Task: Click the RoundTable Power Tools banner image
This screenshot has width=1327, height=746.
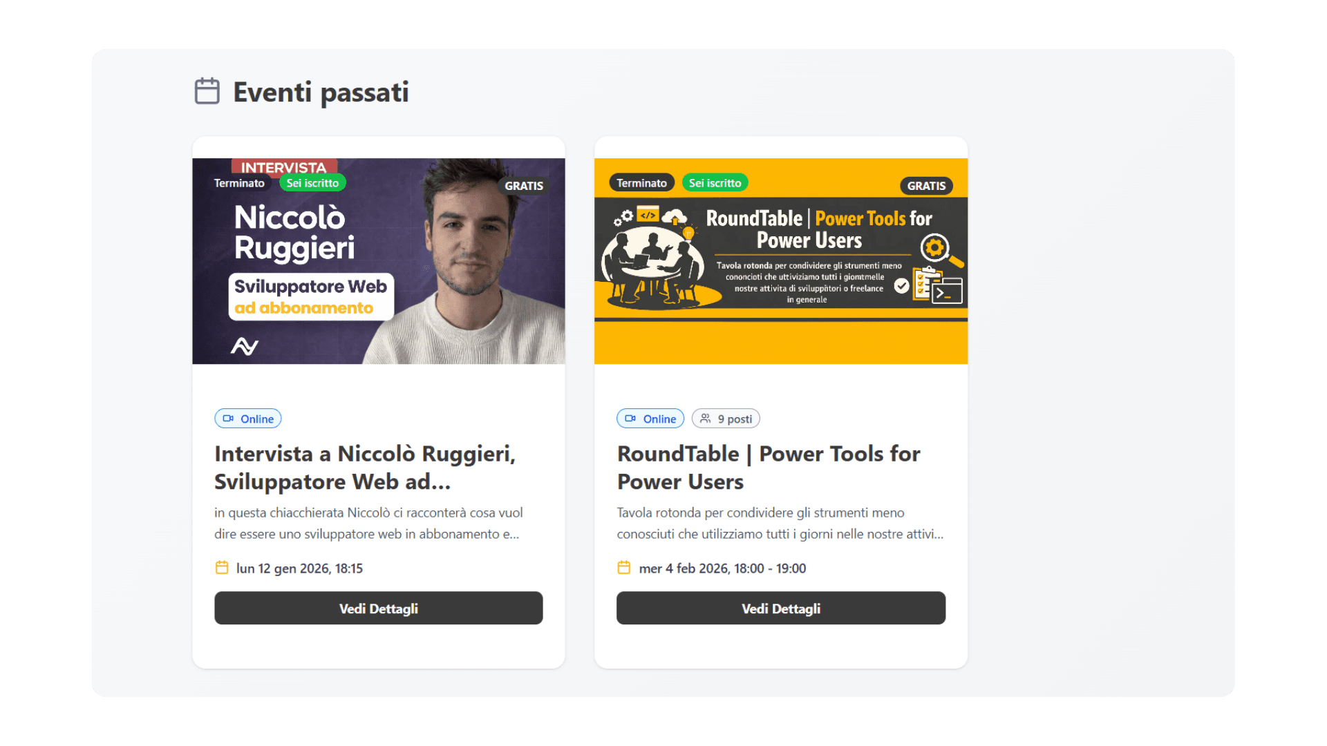Action: click(781, 261)
